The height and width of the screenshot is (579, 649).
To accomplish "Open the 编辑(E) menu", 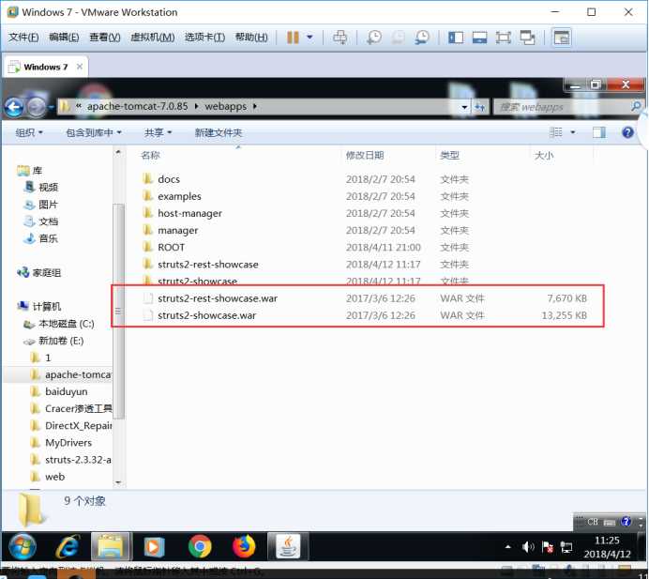I will [64, 38].
